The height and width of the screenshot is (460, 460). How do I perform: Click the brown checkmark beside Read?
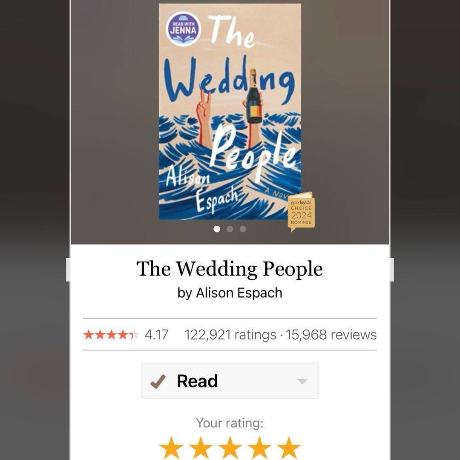(x=158, y=381)
